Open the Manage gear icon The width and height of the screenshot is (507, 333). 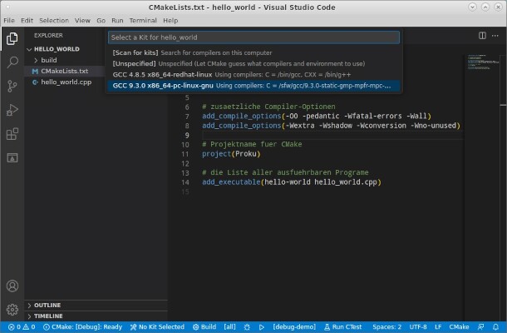pyautogui.click(x=12, y=310)
